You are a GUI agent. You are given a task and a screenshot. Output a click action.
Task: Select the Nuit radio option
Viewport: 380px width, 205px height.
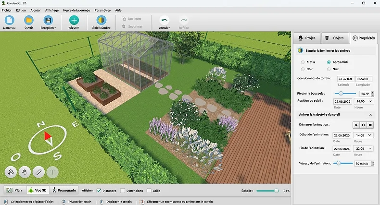[329, 69]
